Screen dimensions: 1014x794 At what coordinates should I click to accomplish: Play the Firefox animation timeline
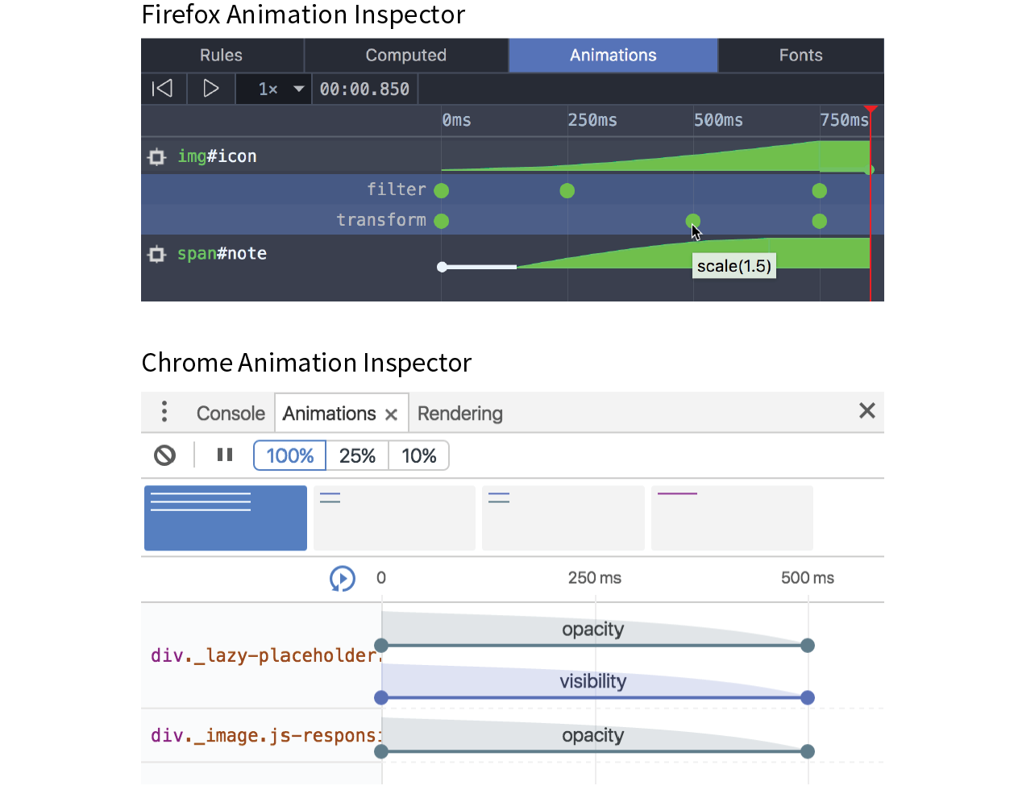click(x=211, y=89)
